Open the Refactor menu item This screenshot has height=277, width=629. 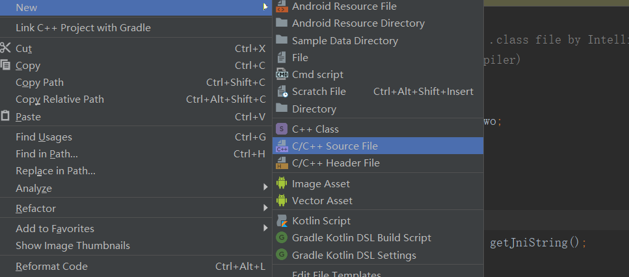pos(136,209)
